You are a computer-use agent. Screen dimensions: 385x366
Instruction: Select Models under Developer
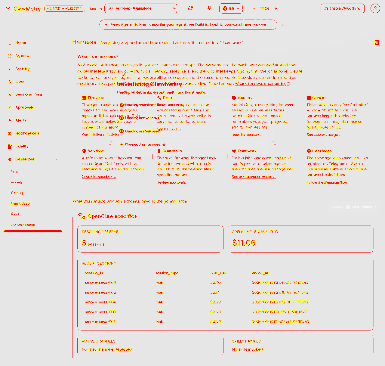[17, 182]
